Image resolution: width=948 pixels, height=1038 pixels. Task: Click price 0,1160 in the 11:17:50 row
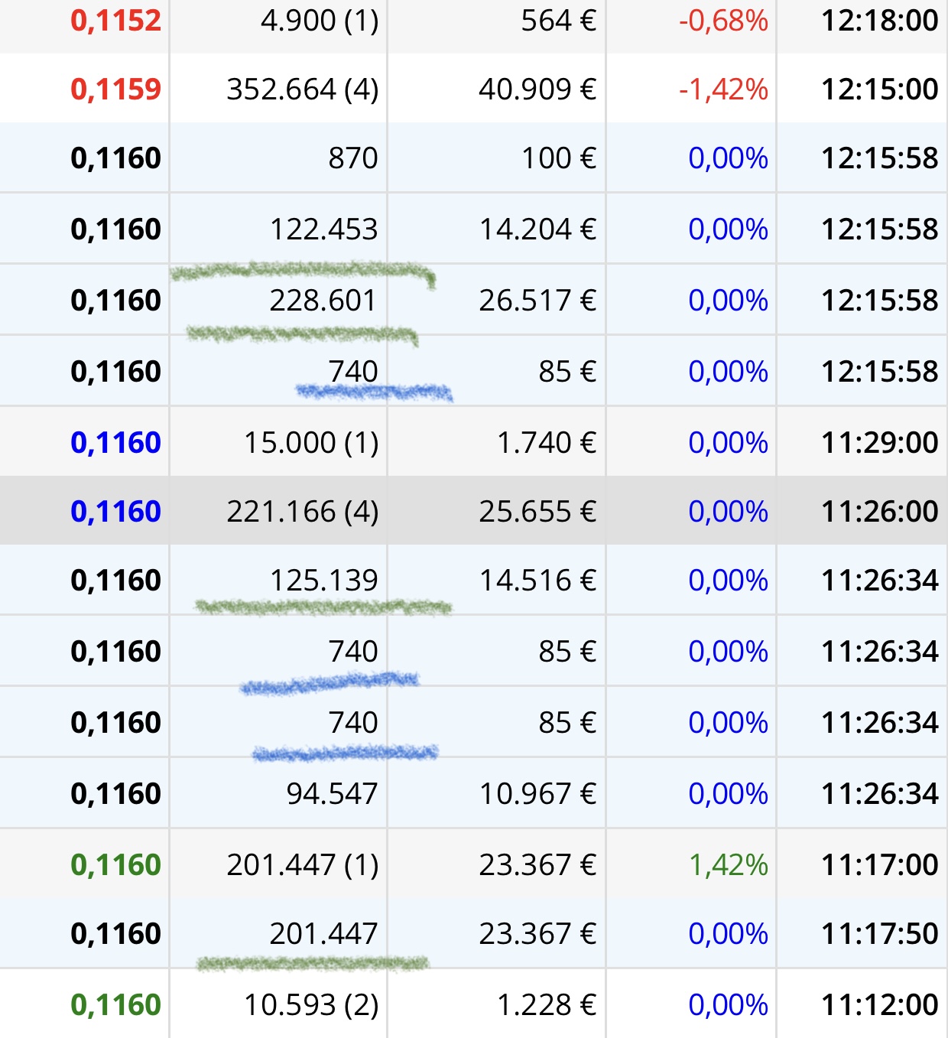tap(115, 934)
